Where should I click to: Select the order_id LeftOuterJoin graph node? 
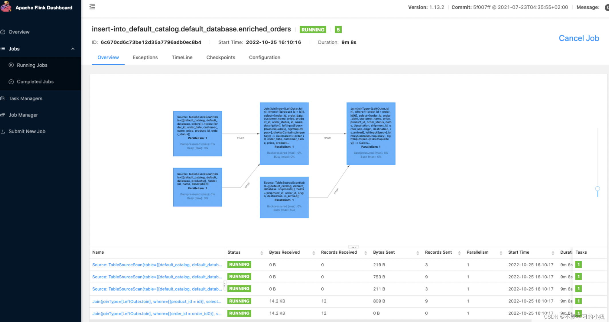tap(371, 134)
